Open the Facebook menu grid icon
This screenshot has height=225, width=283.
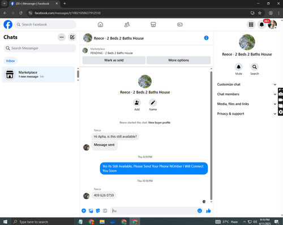click(x=251, y=24)
